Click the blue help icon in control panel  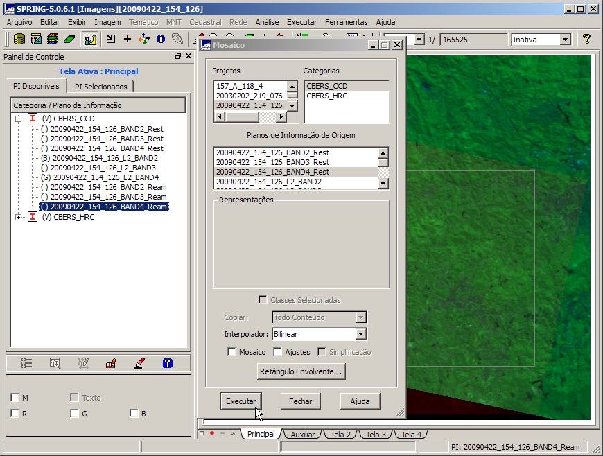(x=167, y=362)
